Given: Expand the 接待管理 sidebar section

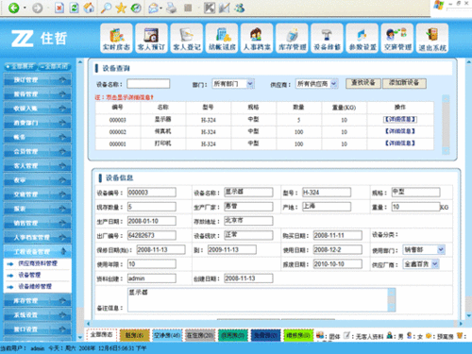Looking at the screenshot, I should 38,94.
